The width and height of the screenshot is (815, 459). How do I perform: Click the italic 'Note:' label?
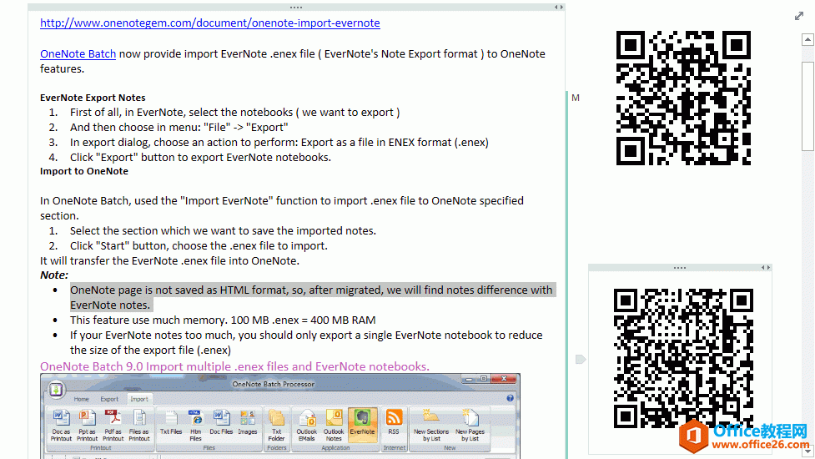point(54,275)
